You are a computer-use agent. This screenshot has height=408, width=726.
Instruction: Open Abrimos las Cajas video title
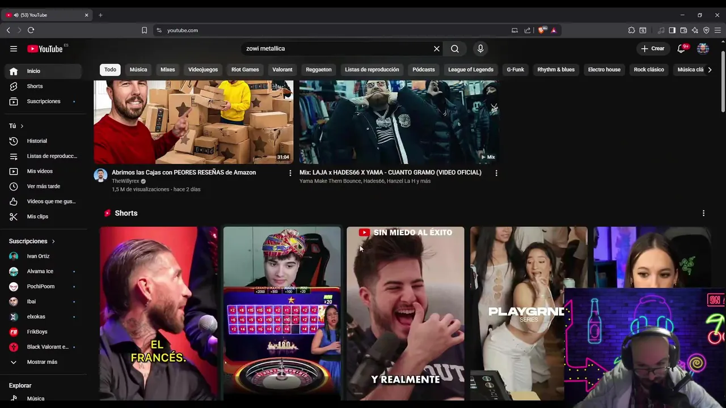click(x=184, y=172)
